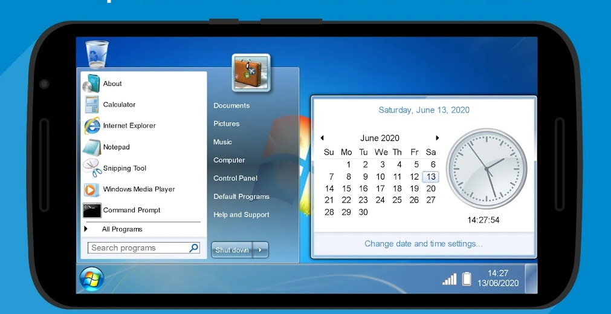Click the Windows Media Player icon

pyautogui.click(x=92, y=189)
